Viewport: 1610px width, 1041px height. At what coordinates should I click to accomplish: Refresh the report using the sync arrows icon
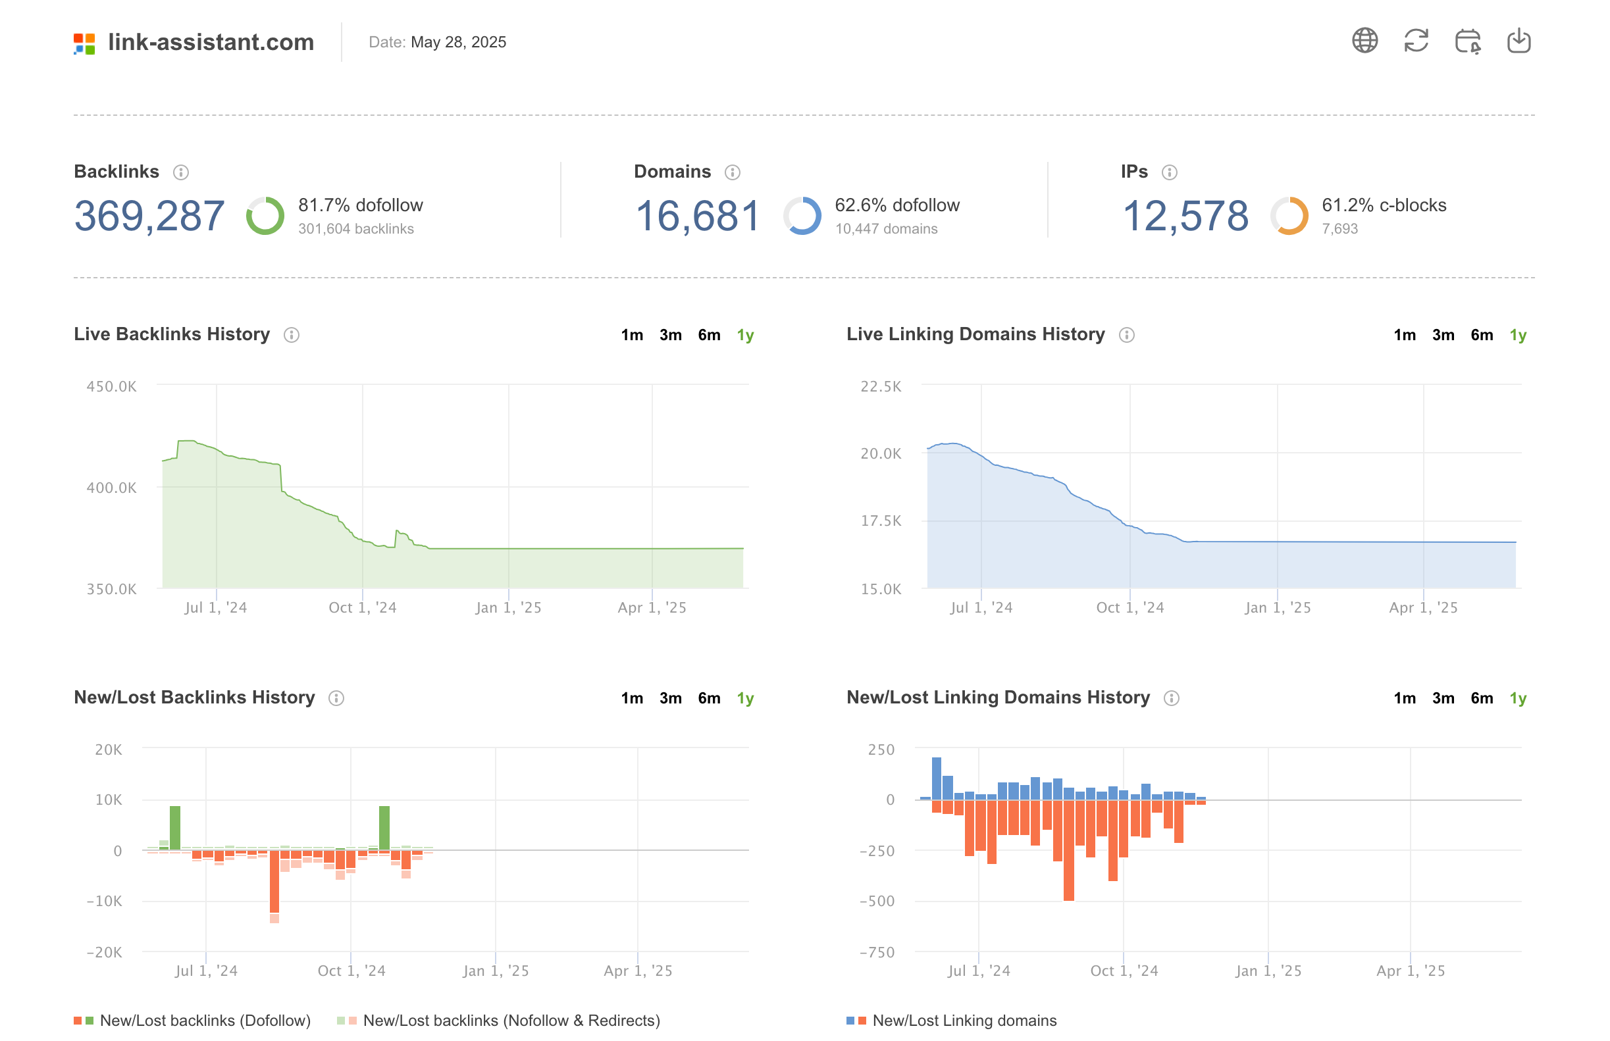tap(1416, 41)
